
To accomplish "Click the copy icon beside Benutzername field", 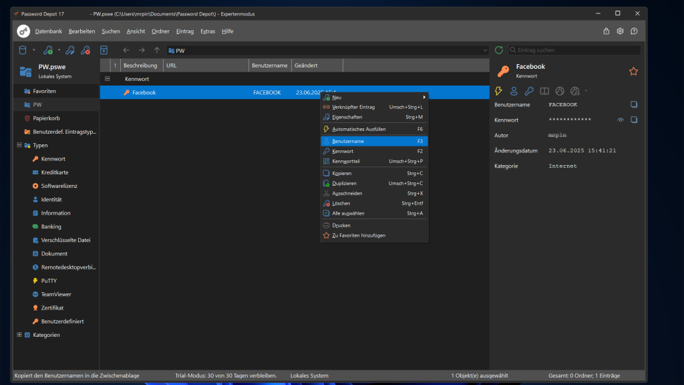I will coord(634,105).
